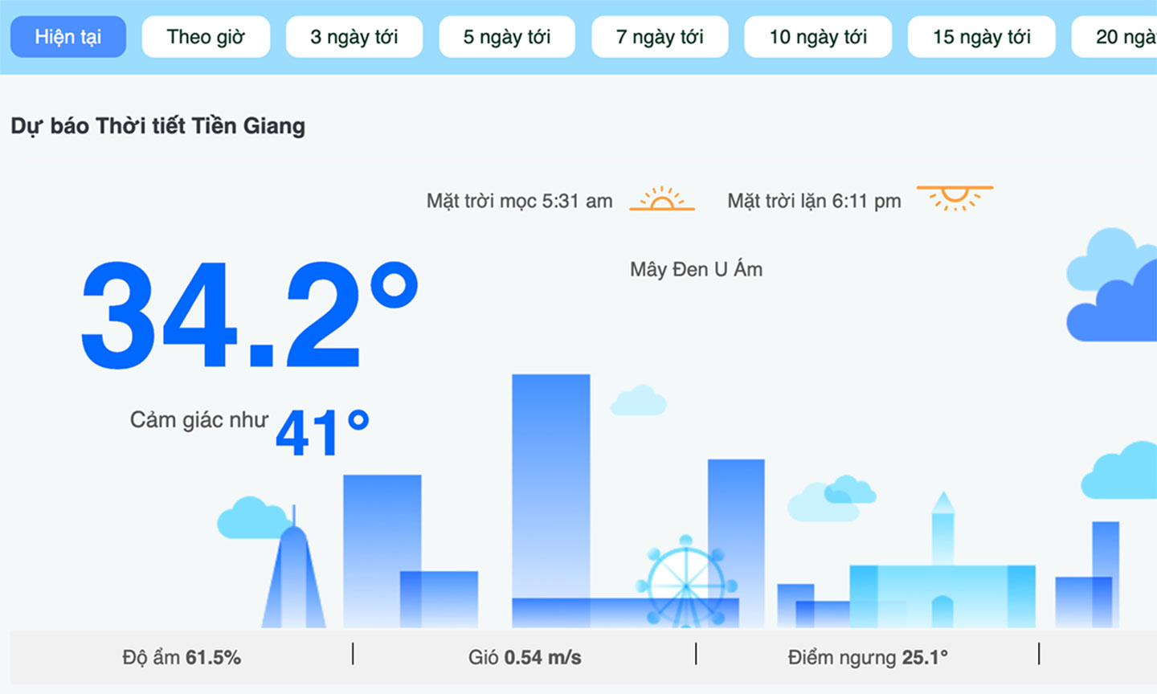Show the 10 ngày tới forecast
The width and height of the screenshot is (1157, 694).
818,37
